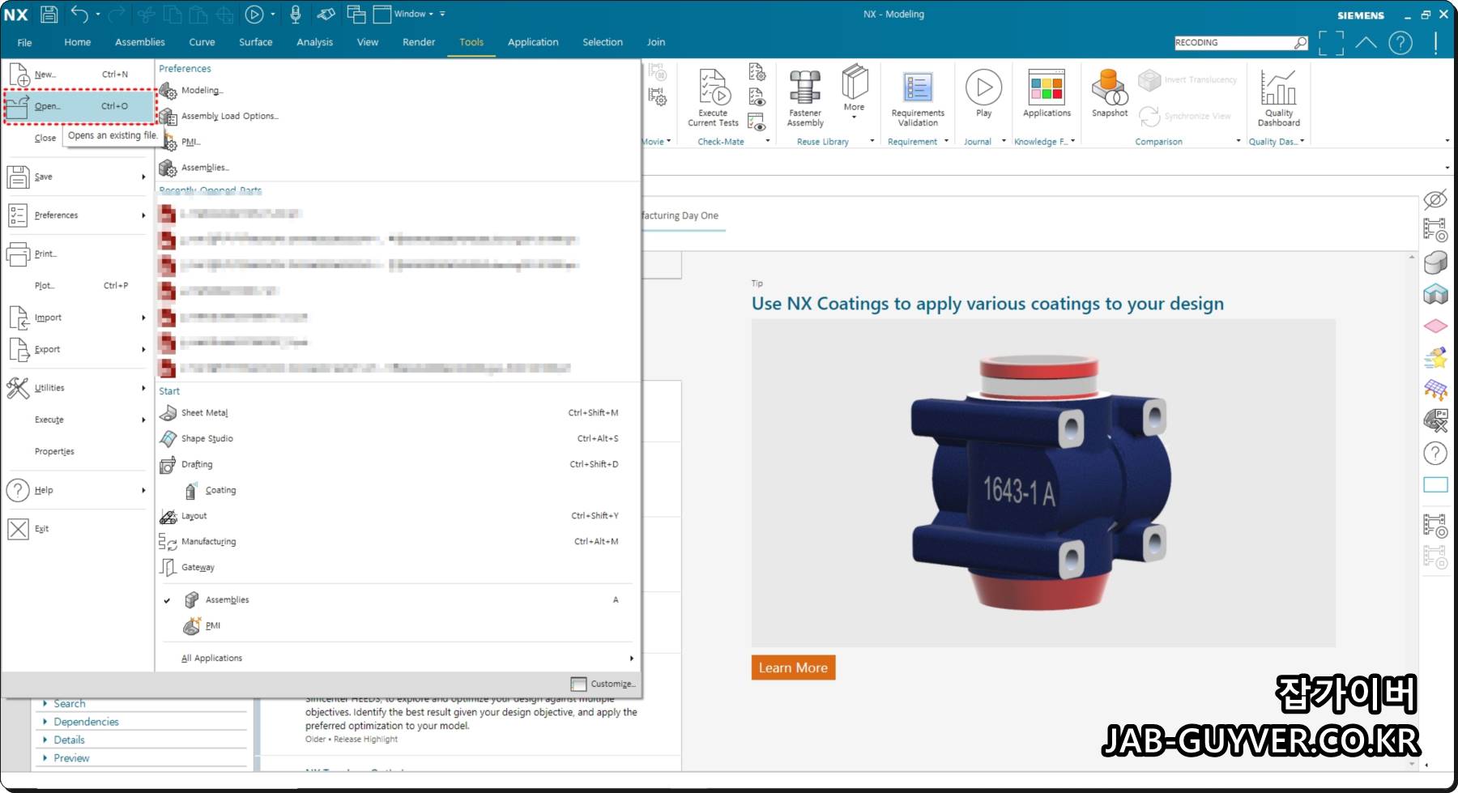Expand the Details section
The width and height of the screenshot is (1458, 793).
point(69,740)
